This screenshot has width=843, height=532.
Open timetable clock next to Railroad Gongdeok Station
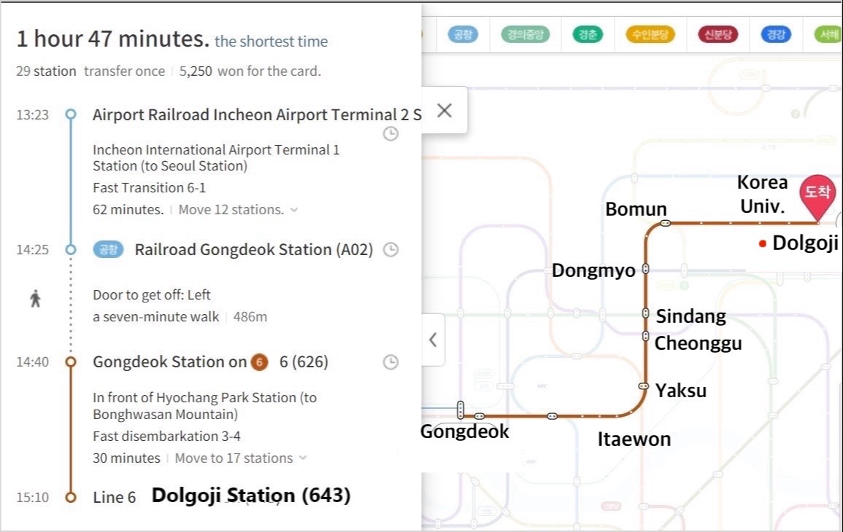391,250
